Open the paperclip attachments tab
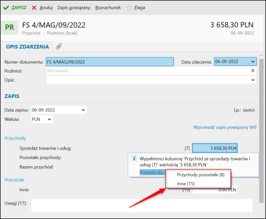This screenshot has height=219, width=266. [x=59, y=47]
